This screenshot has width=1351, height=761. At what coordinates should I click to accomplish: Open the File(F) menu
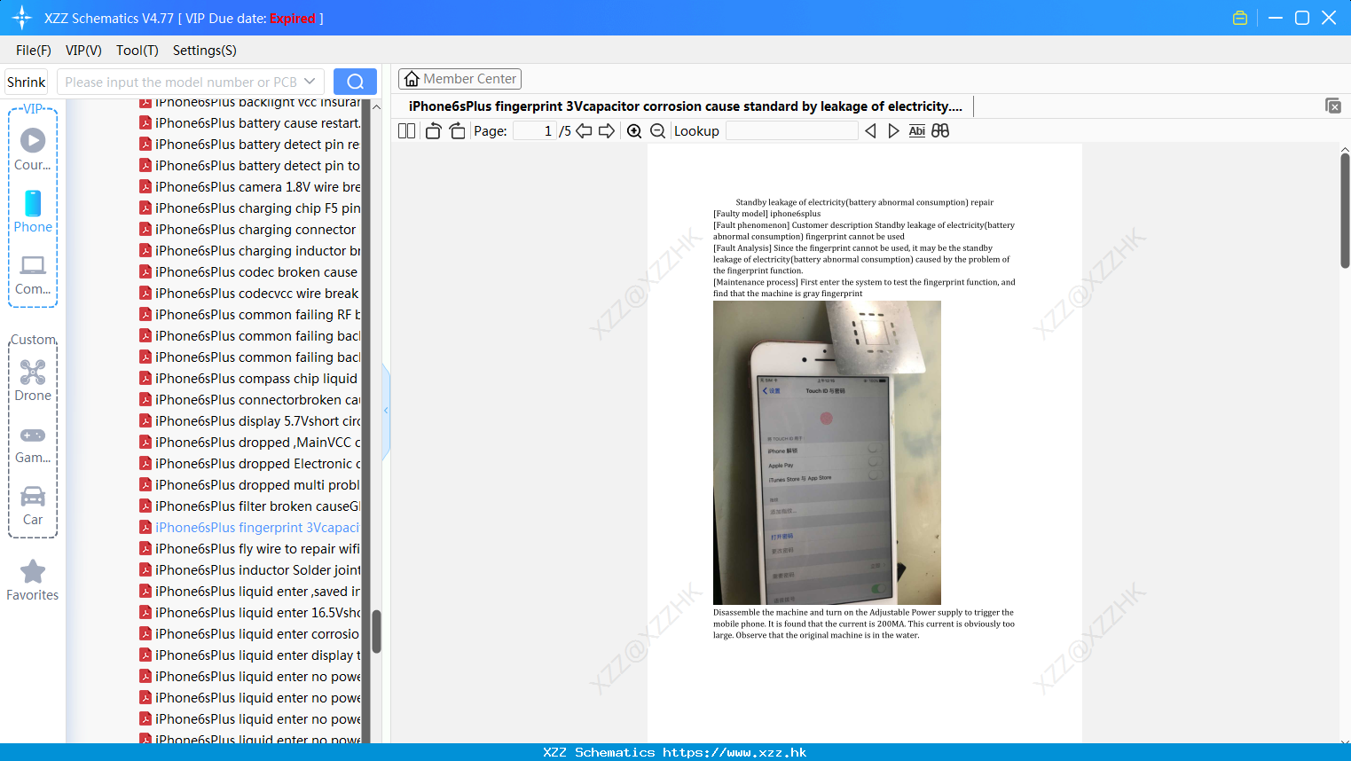pyautogui.click(x=34, y=51)
